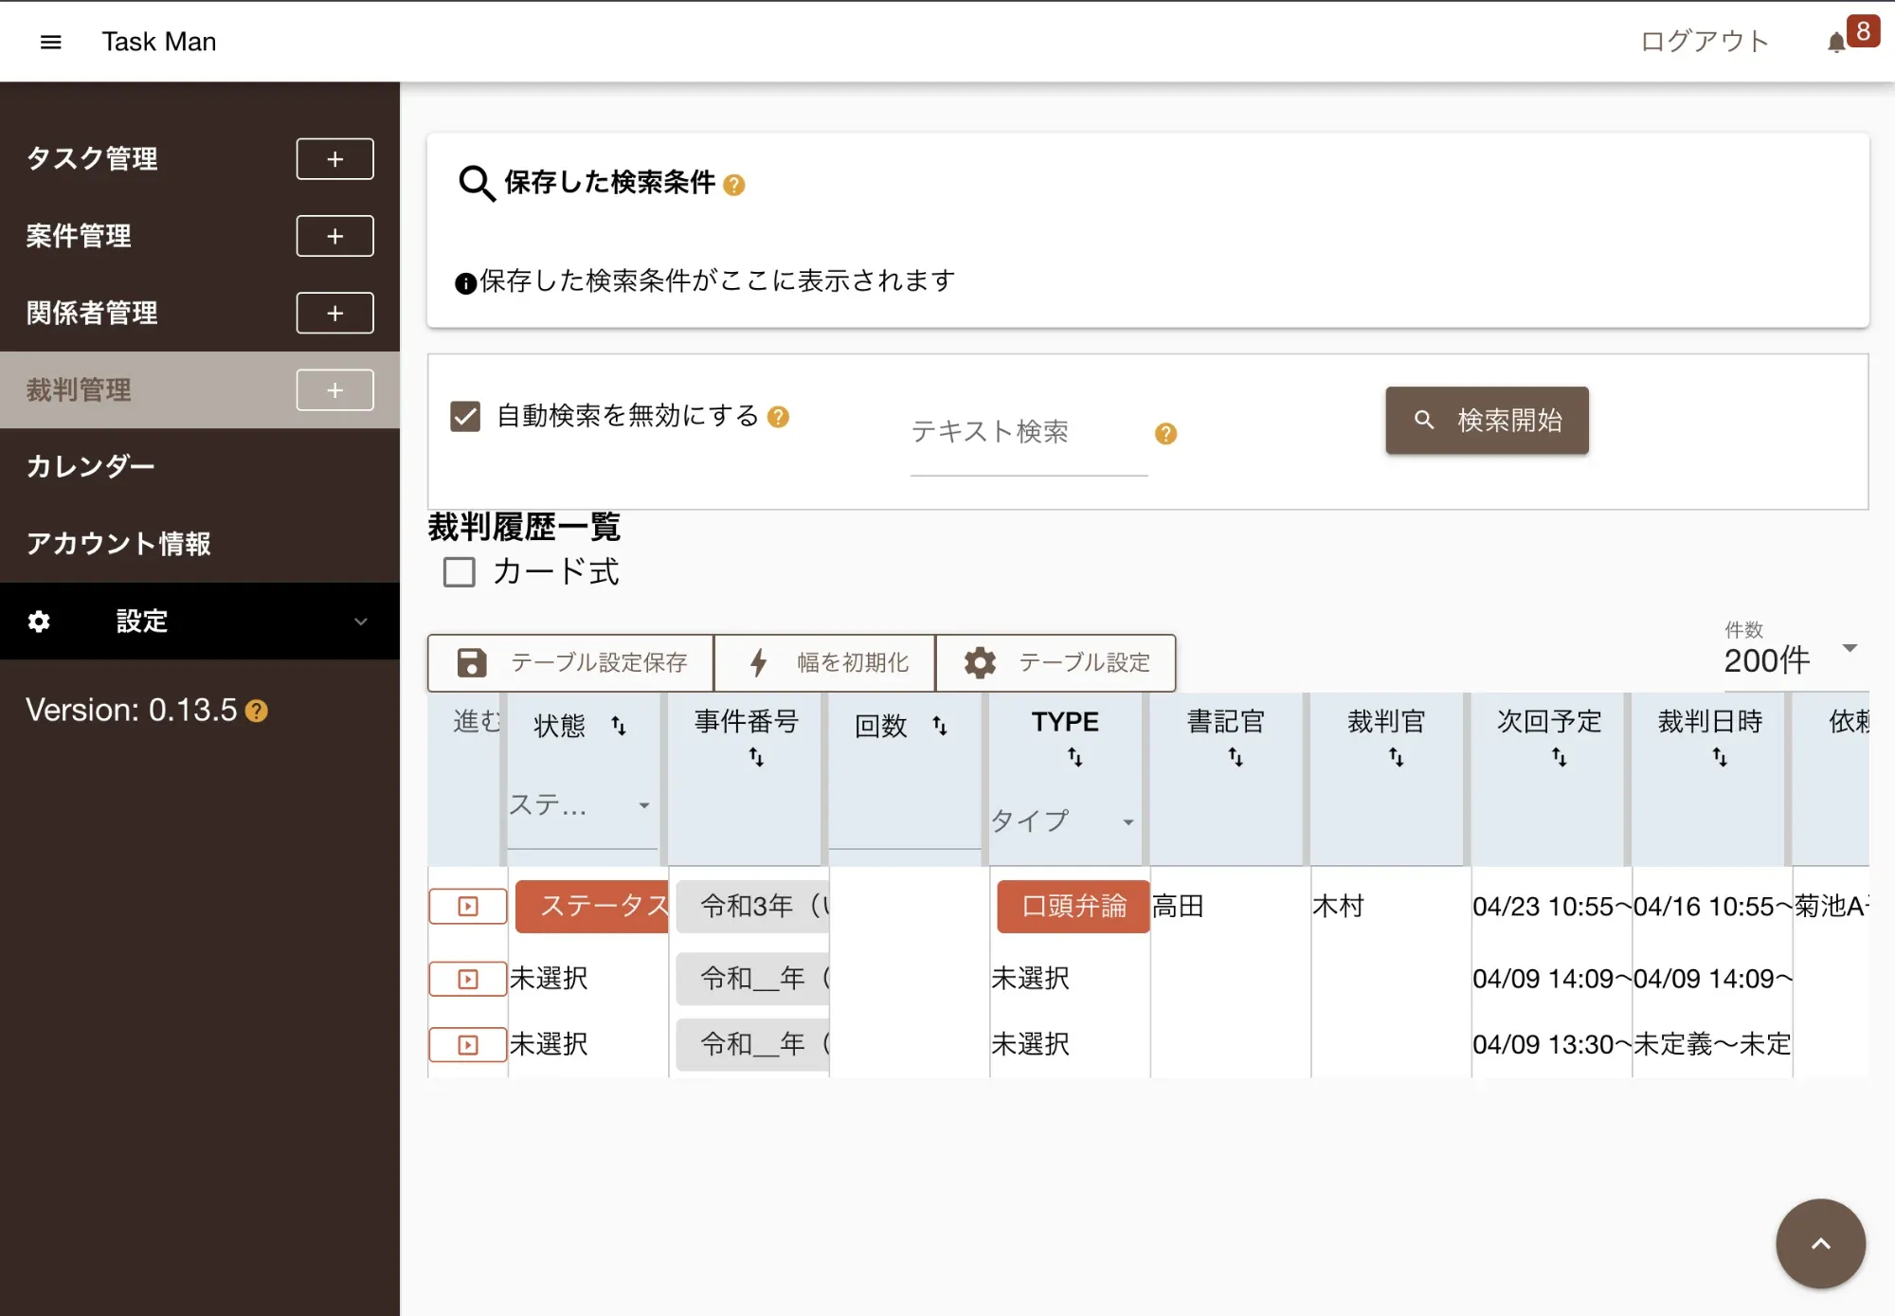1895x1316 pixels.
Task: Click help icon beside 保存した検索条件
Action: [734, 185]
